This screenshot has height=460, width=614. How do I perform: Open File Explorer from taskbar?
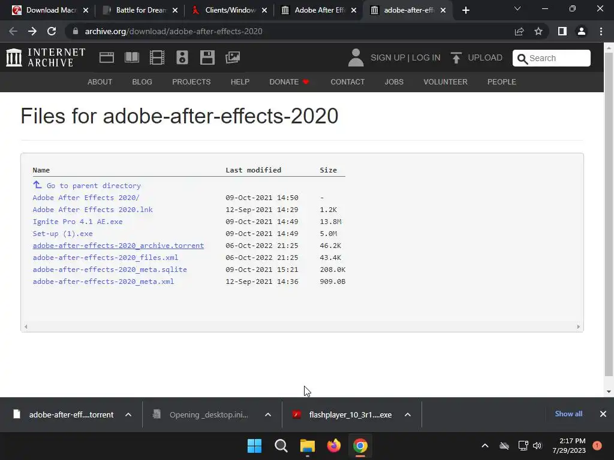(308, 446)
